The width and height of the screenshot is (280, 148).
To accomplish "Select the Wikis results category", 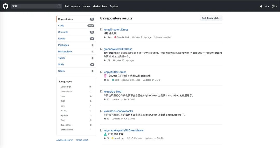I will coord(76,64).
